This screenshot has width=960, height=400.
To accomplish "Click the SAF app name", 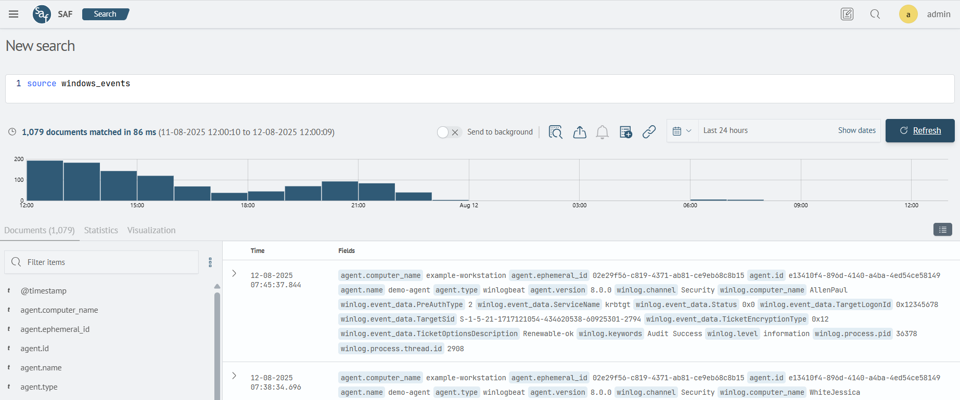I will pos(65,14).
